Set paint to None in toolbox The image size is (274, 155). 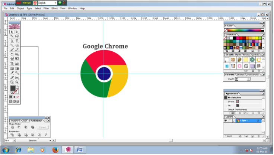coord(17,97)
